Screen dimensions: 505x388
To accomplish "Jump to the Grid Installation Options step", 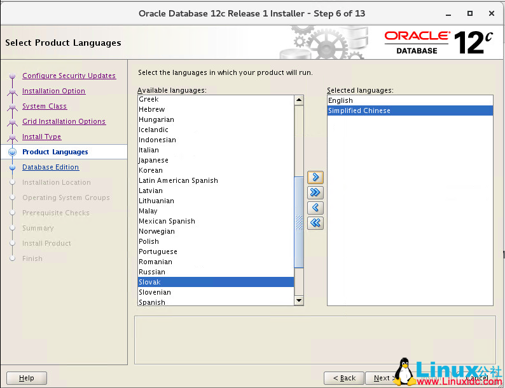I will coord(64,121).
